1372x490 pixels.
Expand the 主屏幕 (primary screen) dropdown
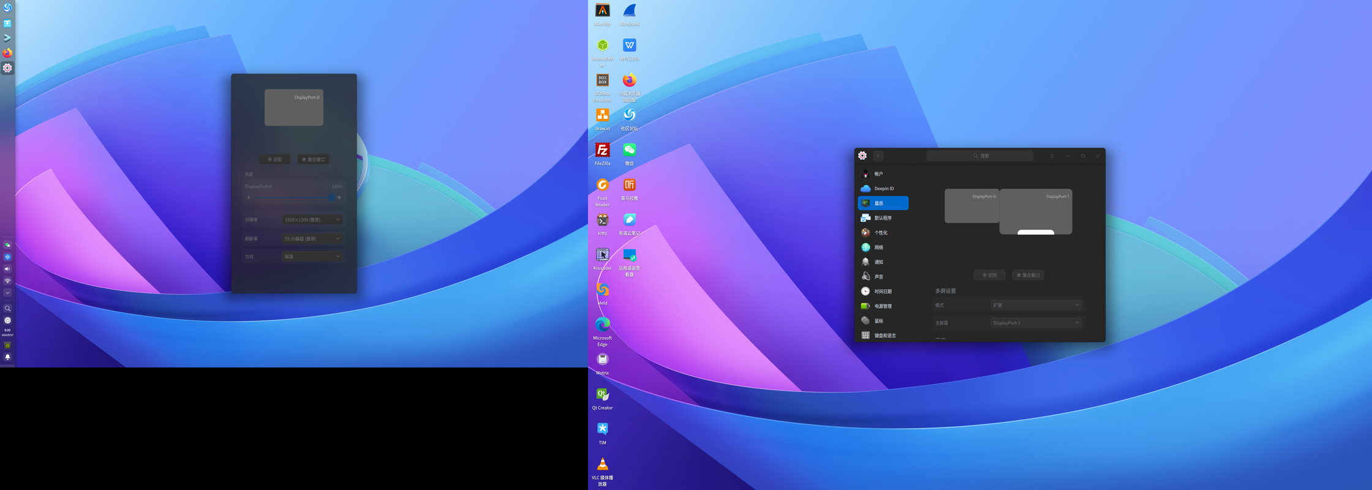(1036, 323)
